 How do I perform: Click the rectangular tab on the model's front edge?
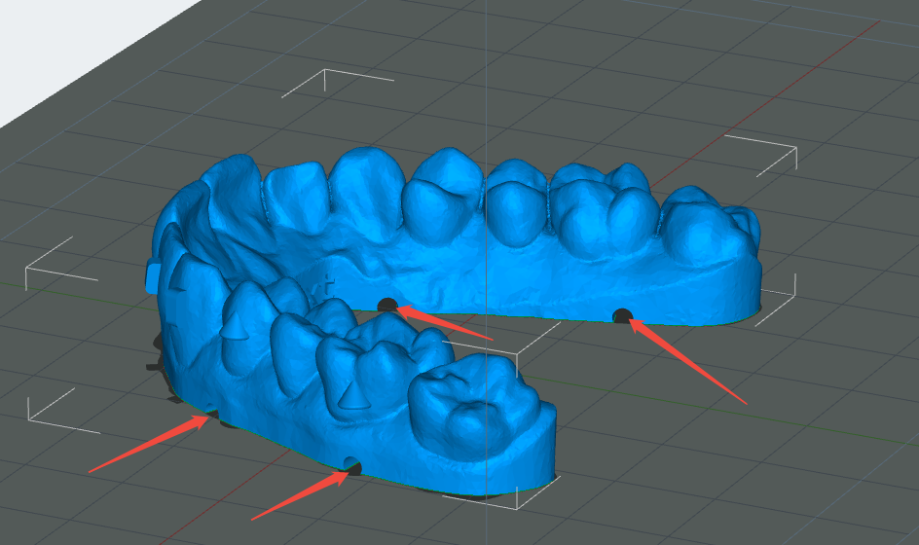[153, 275]
